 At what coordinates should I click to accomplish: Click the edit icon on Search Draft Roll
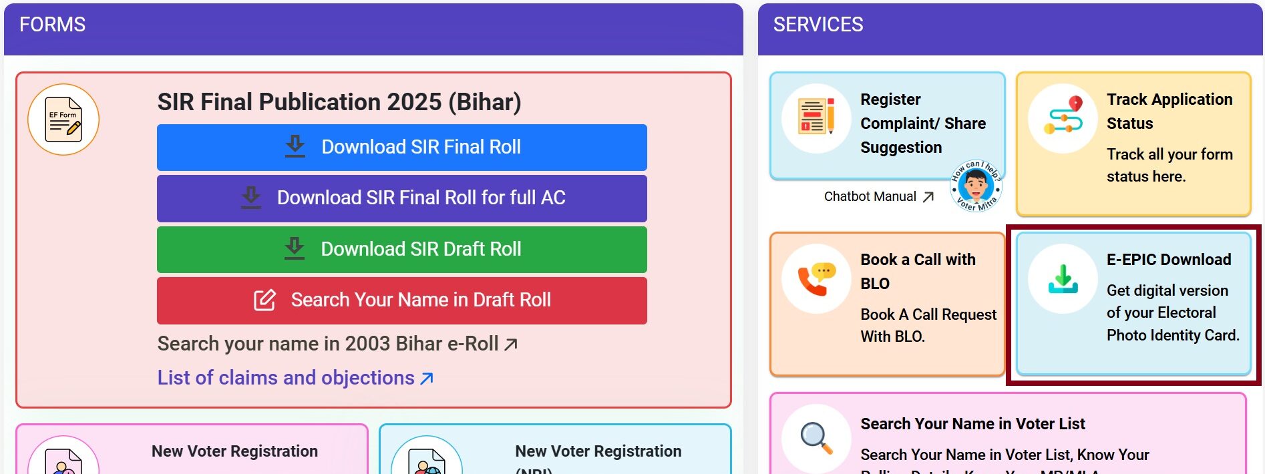(265, 300)
